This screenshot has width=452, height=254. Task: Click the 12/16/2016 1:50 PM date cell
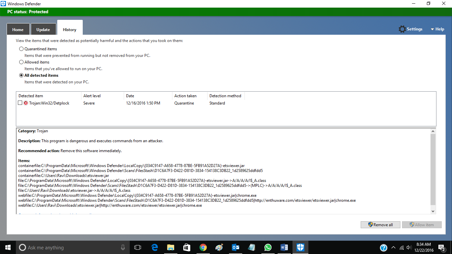(x=143, y=103)
